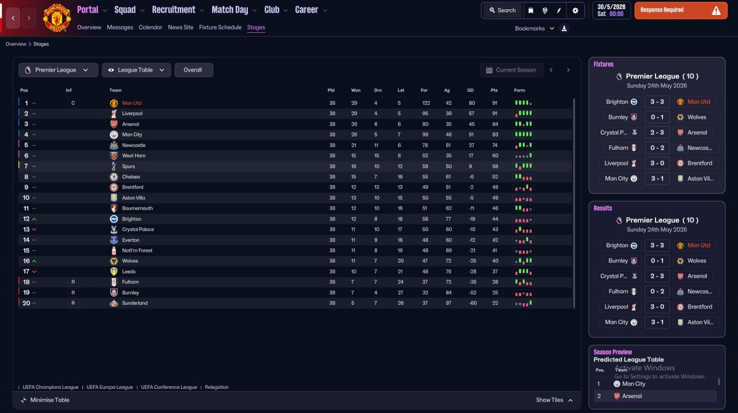Screen dimensions: 738x413
Task: Click the forward navigation arrow
Action: click(x=29, y=18)
